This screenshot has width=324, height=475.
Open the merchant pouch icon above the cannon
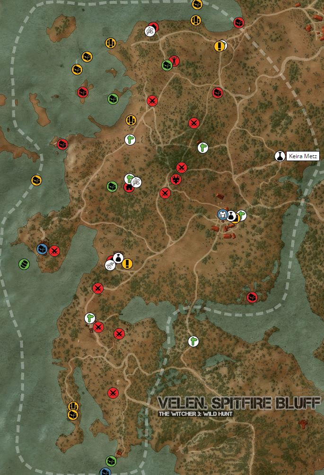(x=118, y=258)
